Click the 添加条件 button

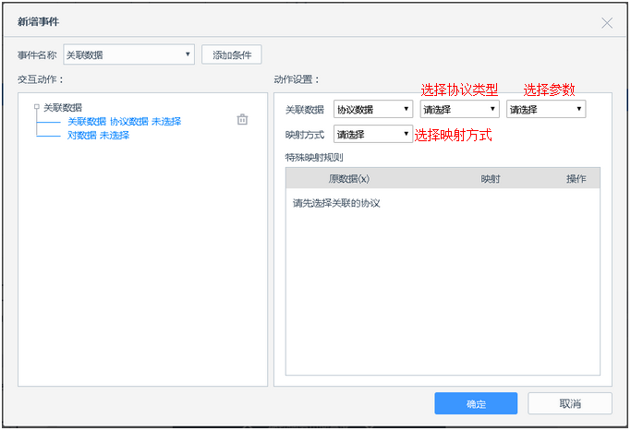(x=232, y=54)
